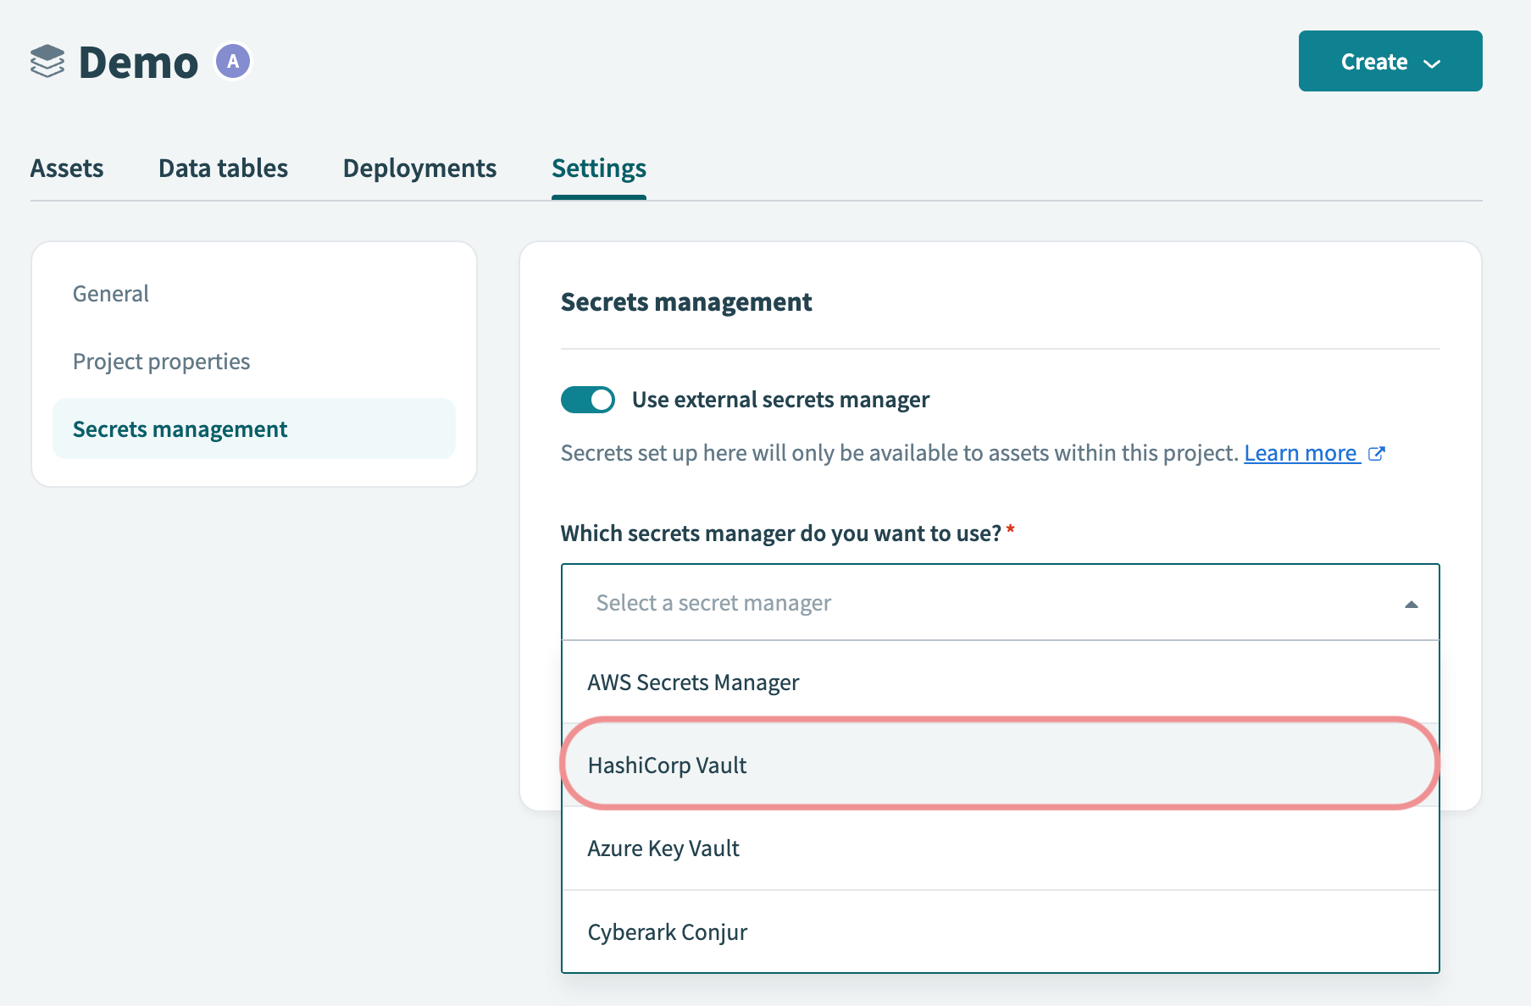Switch to the Assets tab
Screen dimensions: 1531x1006
67,169
